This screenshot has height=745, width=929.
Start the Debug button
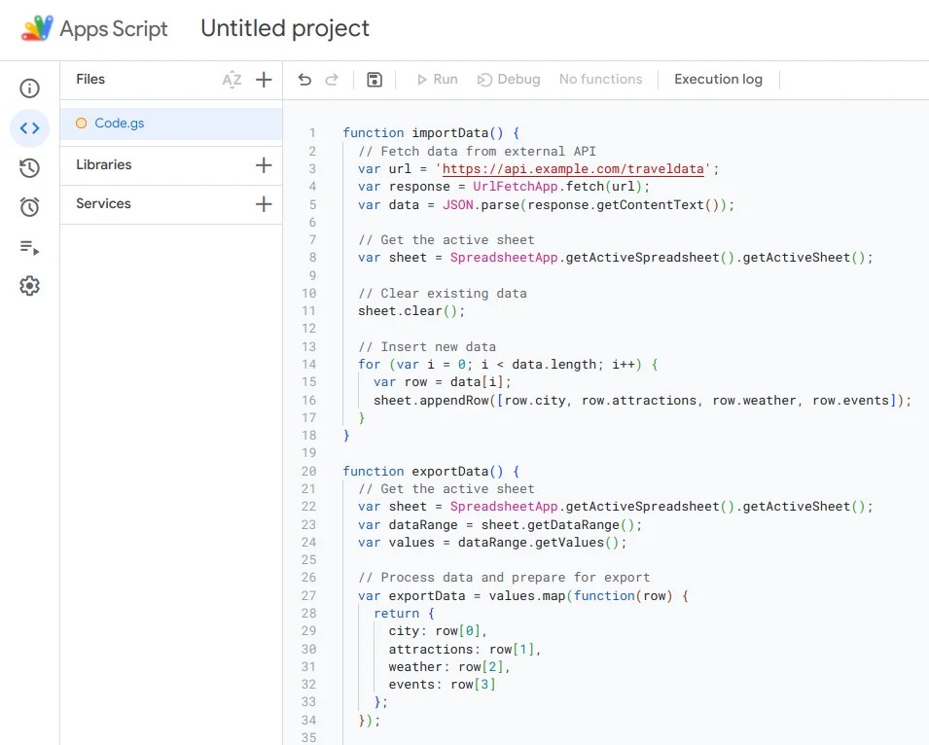[x=509, y=80]
